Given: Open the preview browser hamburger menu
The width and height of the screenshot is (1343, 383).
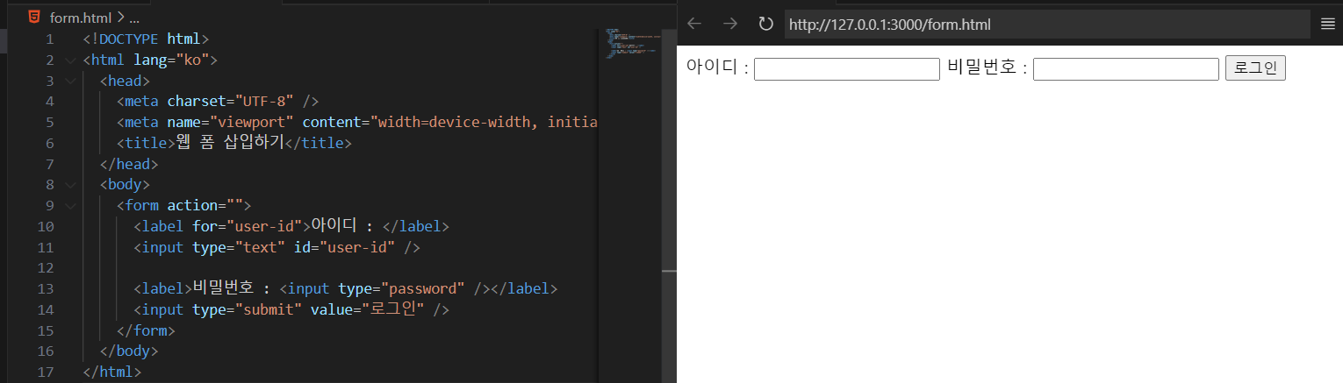Looking at the screenshot, I should coord(1328,25).
